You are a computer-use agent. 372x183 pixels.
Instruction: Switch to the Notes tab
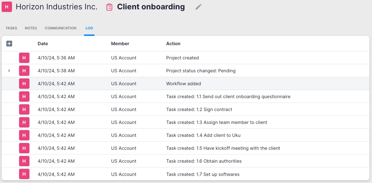click(x=31, y=28)
